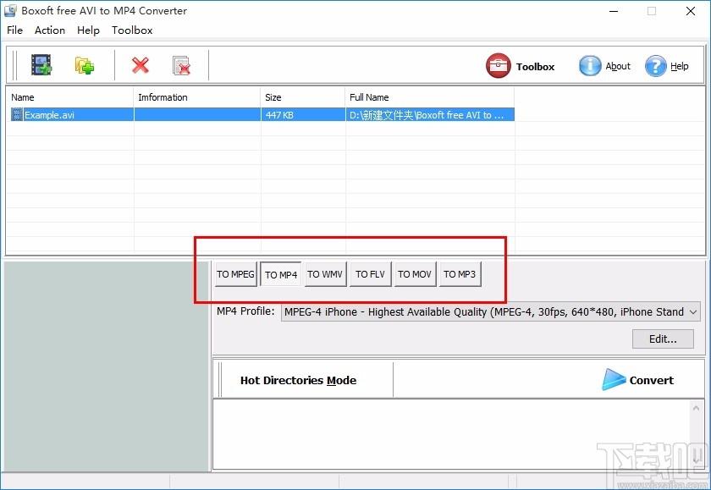Image resolution: width=711 pixels, height=490 pixels.
Task: Click the MP4 Profile label
Action: click(245, 311)
